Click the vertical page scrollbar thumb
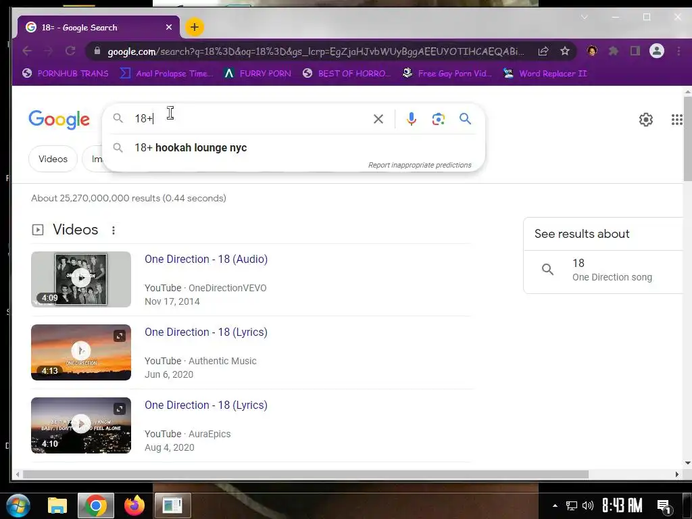Viewport: 692px width, 519px height. [687, 138]
